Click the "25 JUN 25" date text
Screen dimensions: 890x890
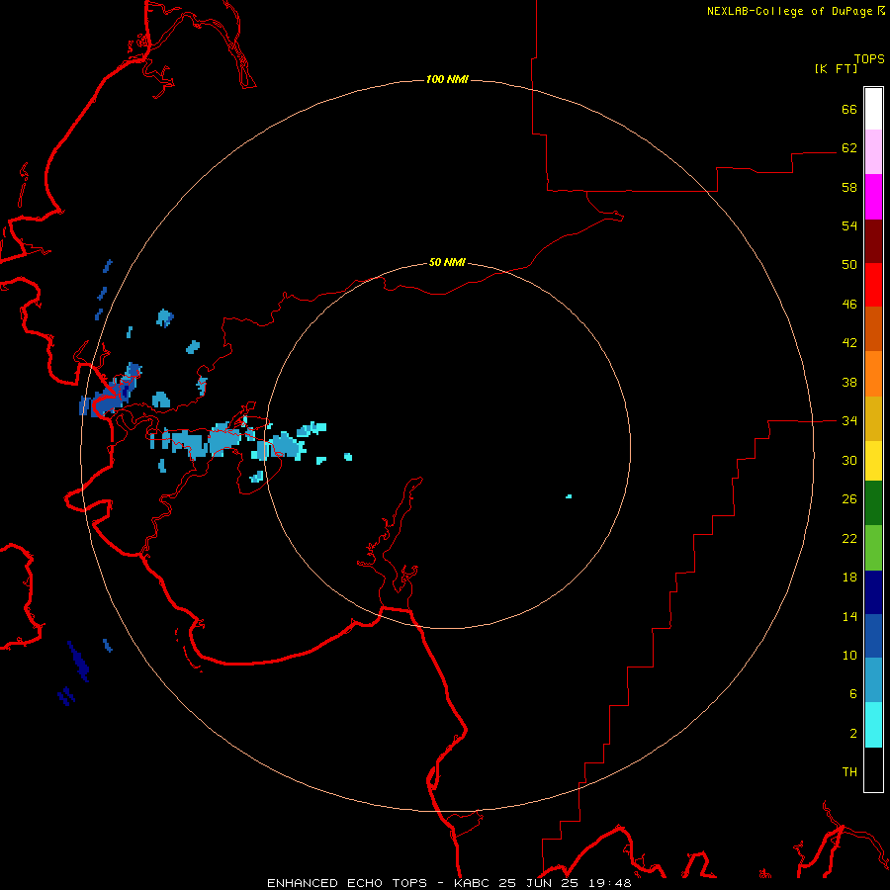pos(538,883)
